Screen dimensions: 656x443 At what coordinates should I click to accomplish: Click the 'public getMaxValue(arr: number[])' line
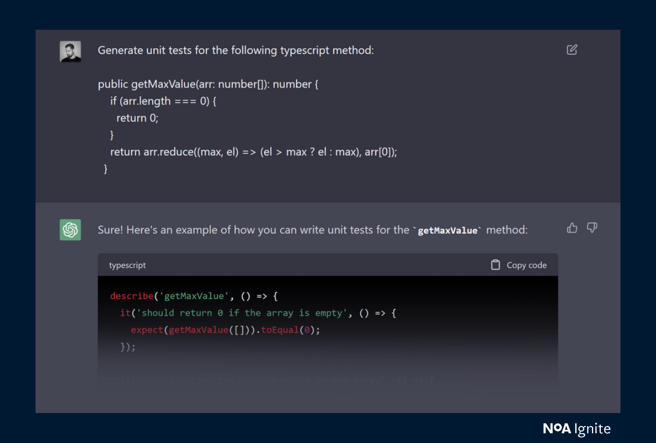pos(208,85)
